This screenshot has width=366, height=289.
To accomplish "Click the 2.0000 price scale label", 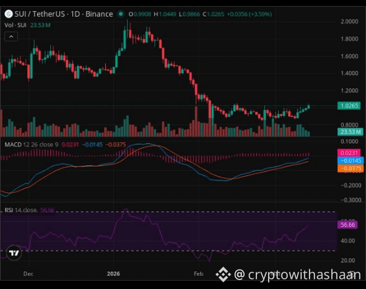I will pos(349,21).
